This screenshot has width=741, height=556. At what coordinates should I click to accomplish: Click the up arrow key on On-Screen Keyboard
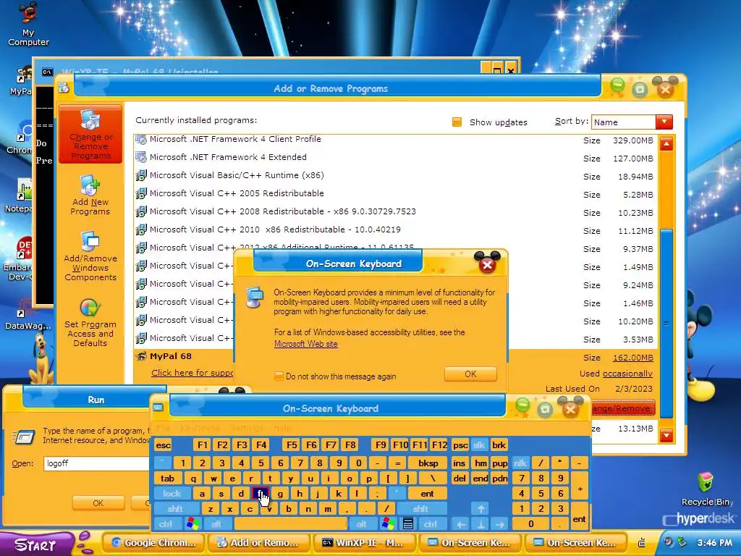[x=480, y=509]
